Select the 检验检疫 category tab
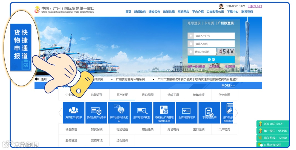Screen dimensions: 296x150 click(122, 129)
